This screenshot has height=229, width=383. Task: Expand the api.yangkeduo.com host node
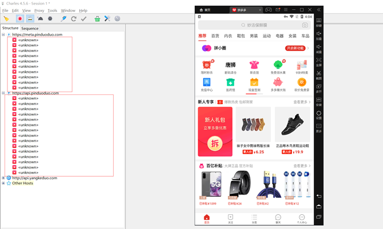[3, 178]
